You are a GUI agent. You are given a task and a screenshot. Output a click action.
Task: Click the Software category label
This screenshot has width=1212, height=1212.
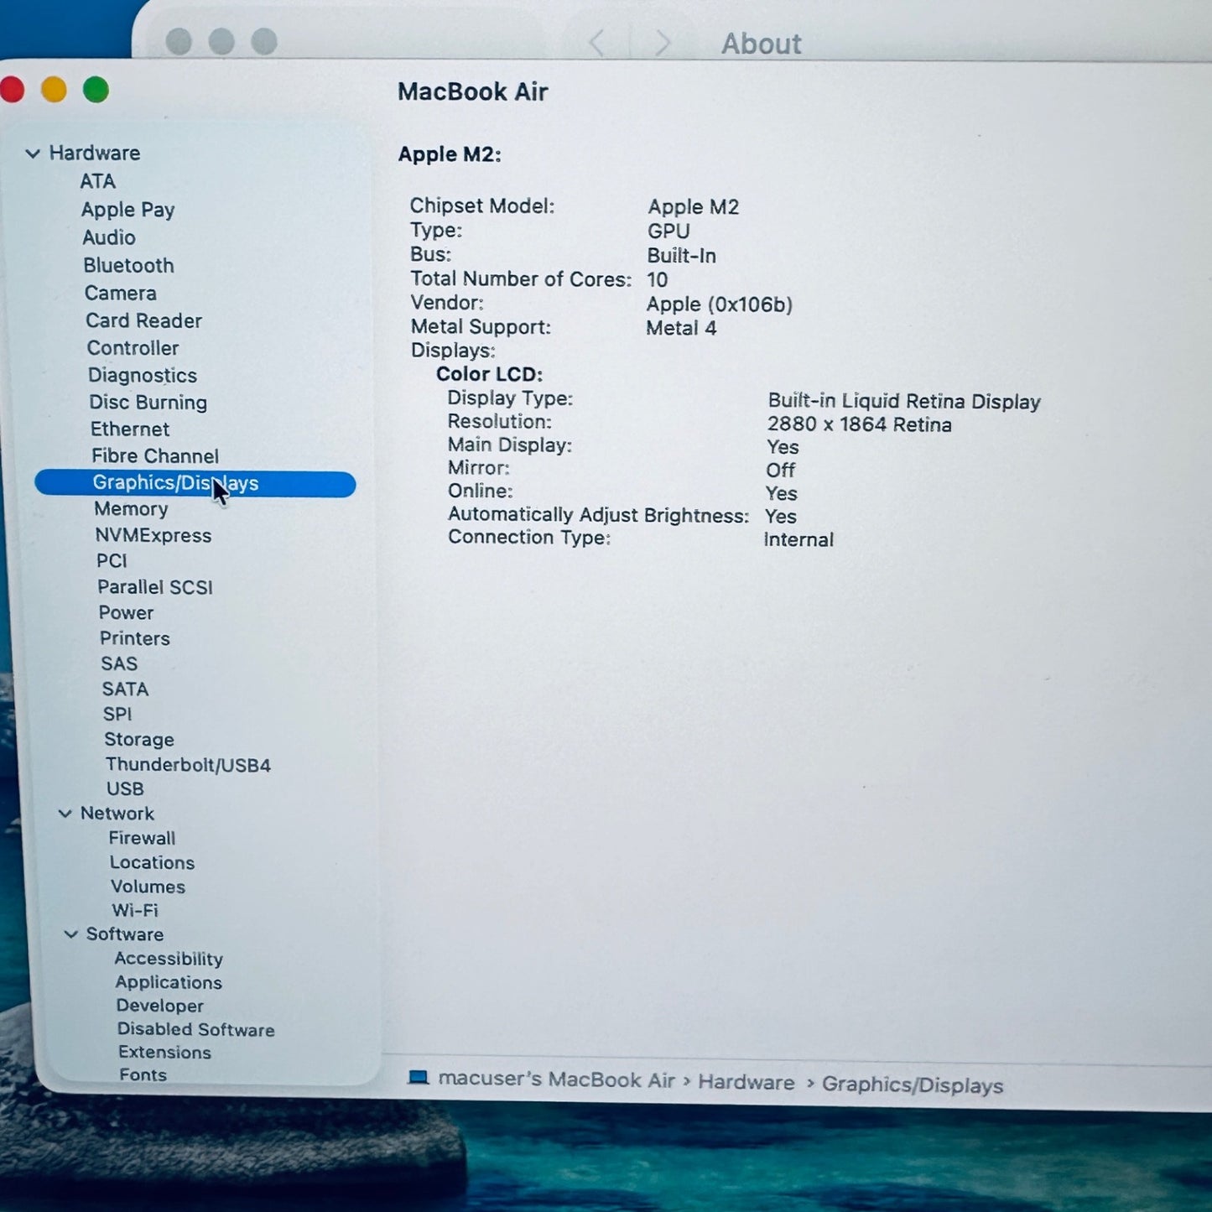(x=125, y=934)
